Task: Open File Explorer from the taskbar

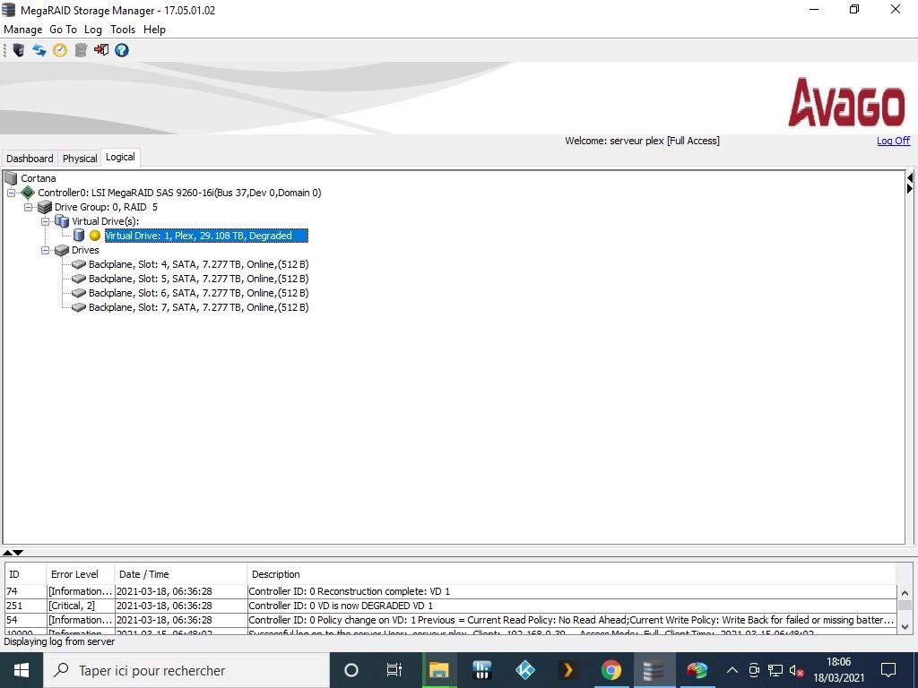Action: [x=438, y=670]
